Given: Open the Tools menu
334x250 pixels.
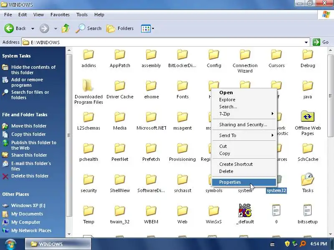Looking at the screenshot, I should 82,15.
